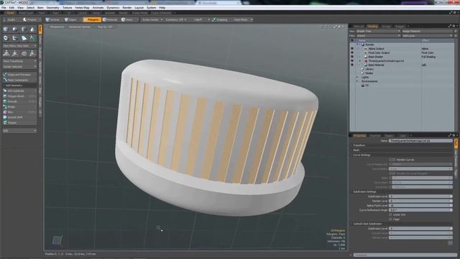Image resolution: width=460 pixels, height=259 pixels.
Task: Open the Action Center dropdown
Action: 152,19
